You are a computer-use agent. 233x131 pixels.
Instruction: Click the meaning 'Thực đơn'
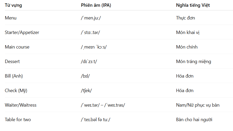(186, 18)
